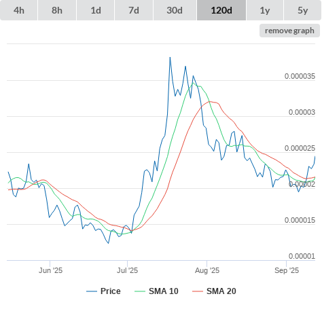Screen dimensions: 322x309
Task: Click the red SMA 20 legend marker
Action: [x=198, y=291]
